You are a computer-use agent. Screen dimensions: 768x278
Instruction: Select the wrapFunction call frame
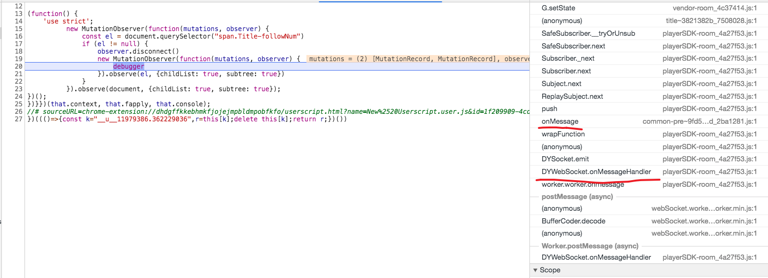(563, 134)
